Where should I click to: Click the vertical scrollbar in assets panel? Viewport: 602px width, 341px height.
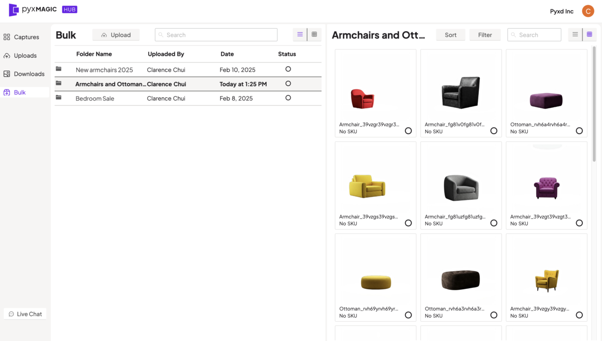tap(594, 103)
